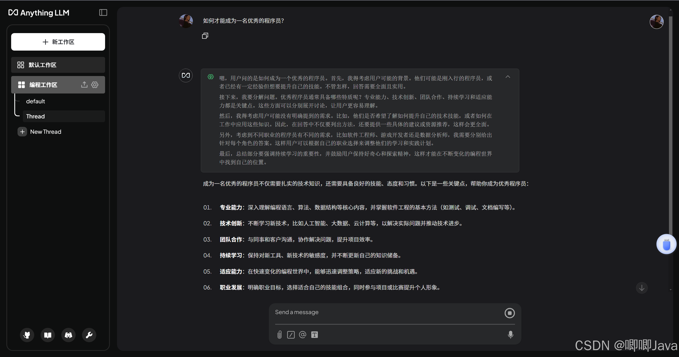Image resolution: width=679 pixels, height=357 pixels.
Task: Attach a file with paperclip icon
Action: pyautogui.click(x=279, y=335)
